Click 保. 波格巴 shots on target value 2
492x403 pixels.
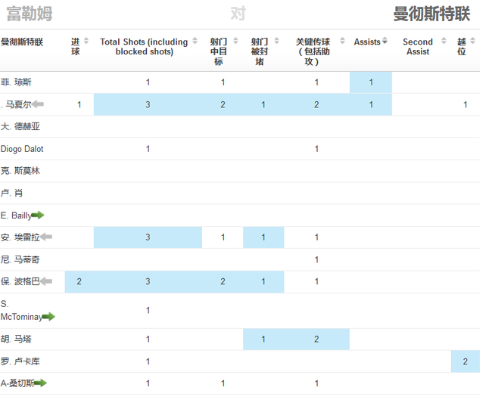click(x=223, y=282)
